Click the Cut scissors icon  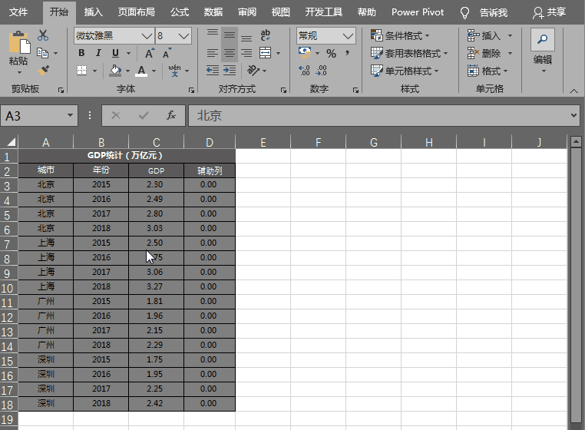pos(43,35)
